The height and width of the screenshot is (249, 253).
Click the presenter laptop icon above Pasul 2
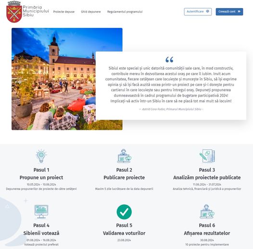tap(124, 156)
